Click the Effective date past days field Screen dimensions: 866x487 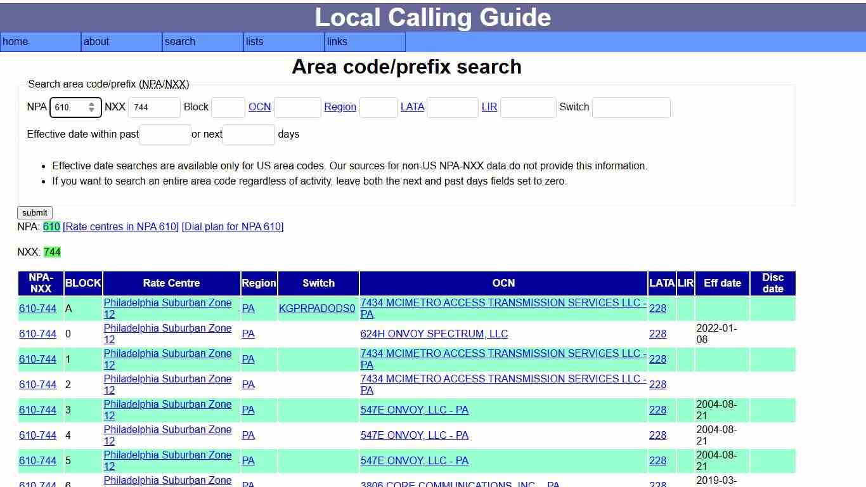coord(164,134)
